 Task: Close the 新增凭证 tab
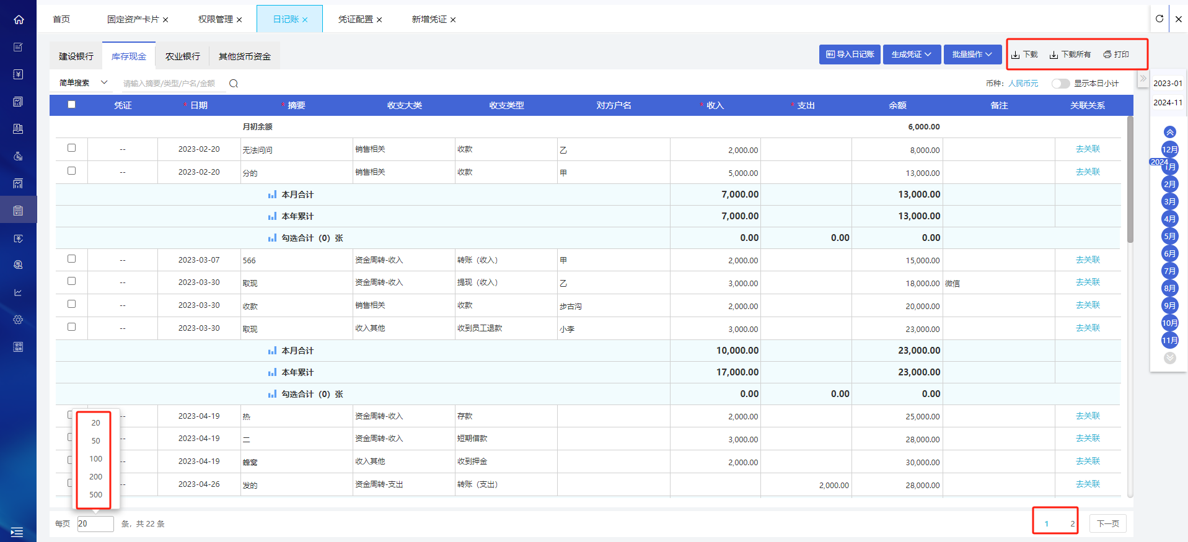(x=453, y=20)
